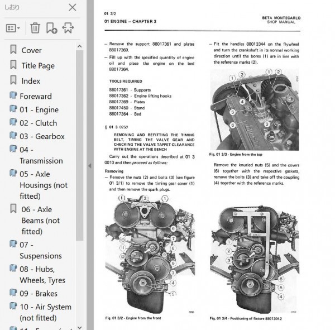
Task: Click the 07 - Suspensions book icon
Action: (13, 244)
